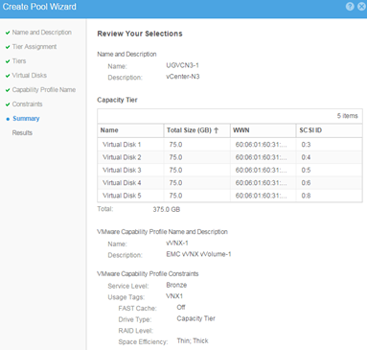Select the Virtual Disk 2 row
Screen dimensions: 367x350
[x=230, y=157]
